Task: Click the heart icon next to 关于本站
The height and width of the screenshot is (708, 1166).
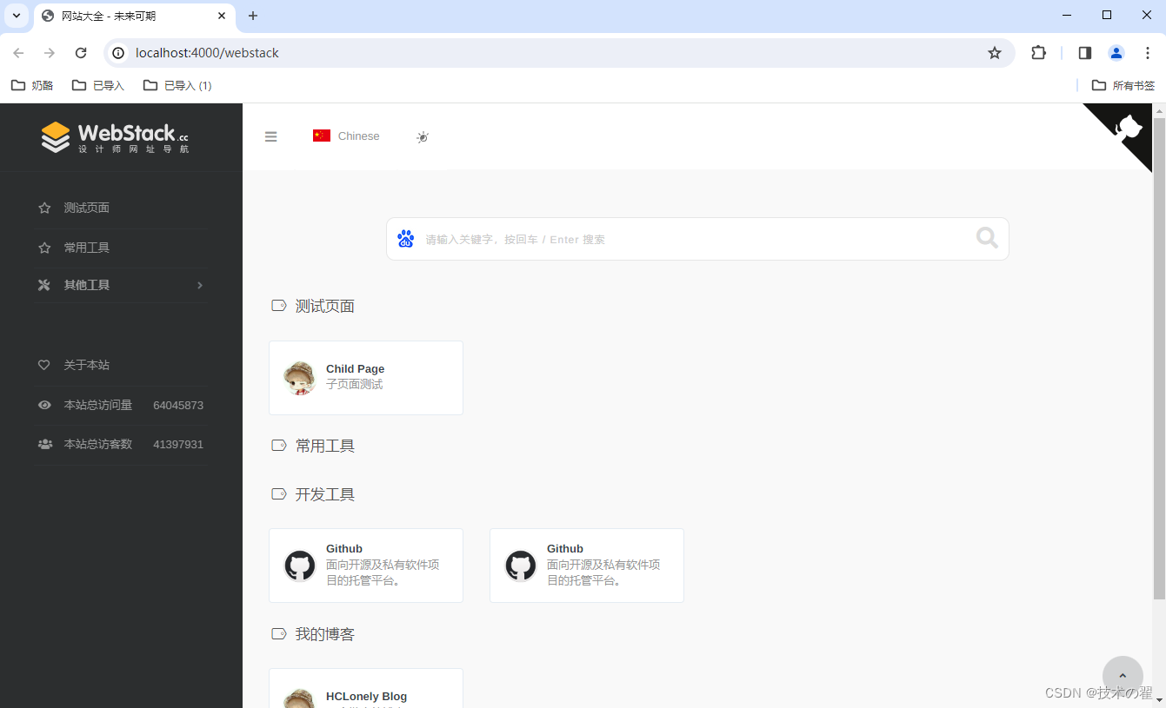Action: click(44, 365)
